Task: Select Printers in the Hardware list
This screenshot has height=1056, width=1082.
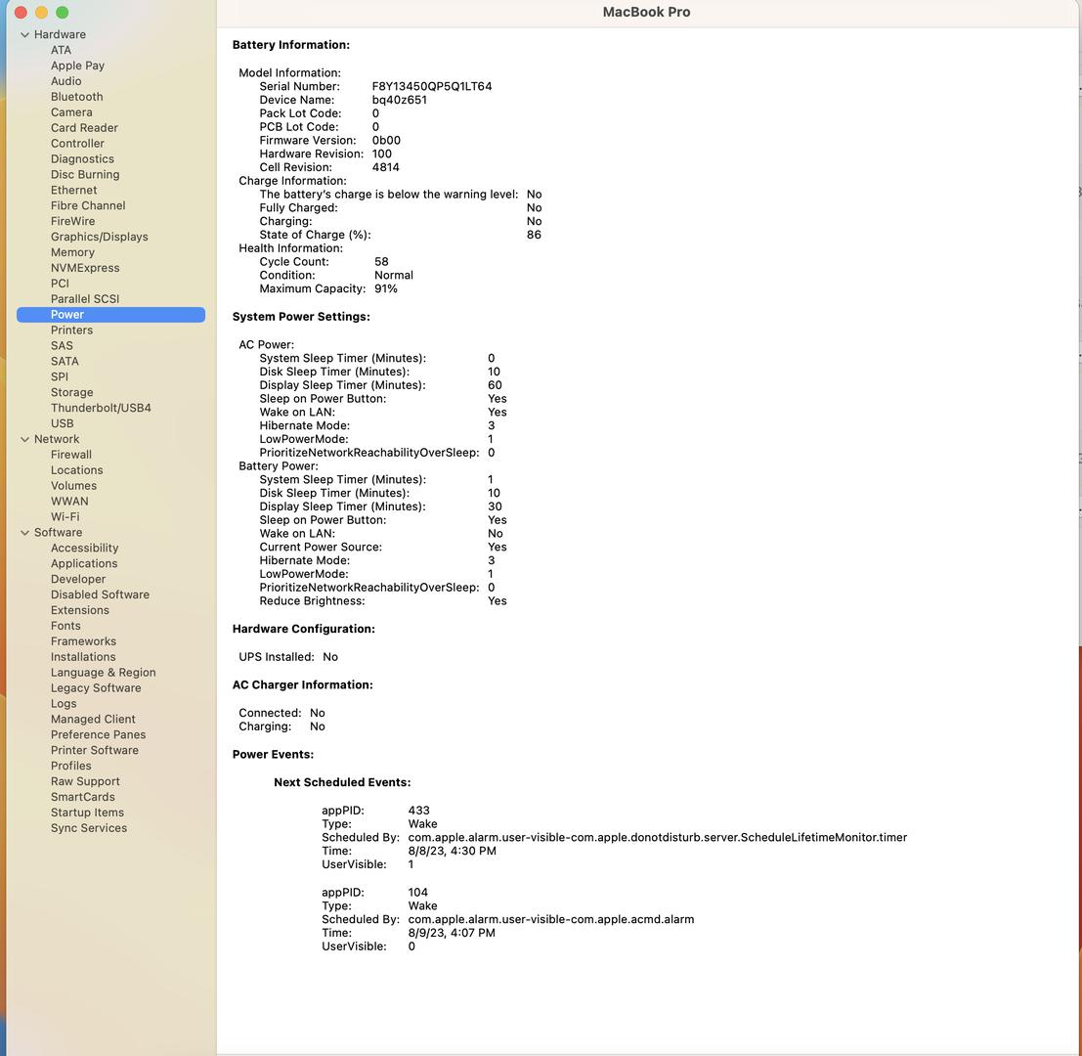Action: (71, 330)
